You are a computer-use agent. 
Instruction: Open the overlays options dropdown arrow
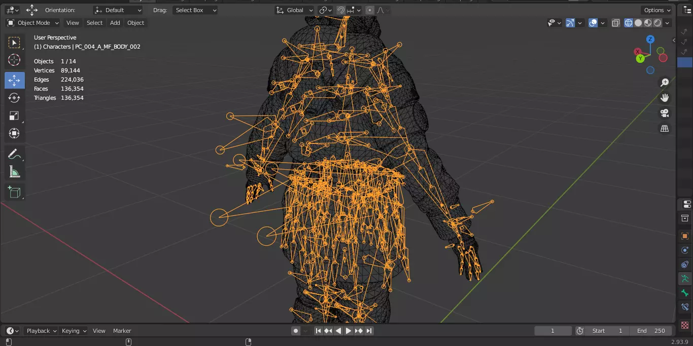(x=603, y=23)
